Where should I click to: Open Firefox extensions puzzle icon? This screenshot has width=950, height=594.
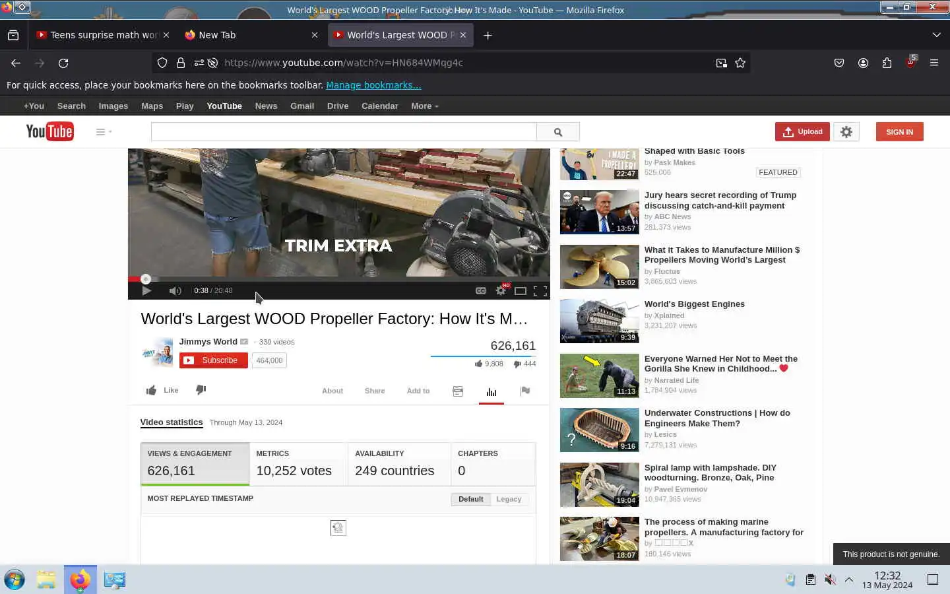[887, 63]
